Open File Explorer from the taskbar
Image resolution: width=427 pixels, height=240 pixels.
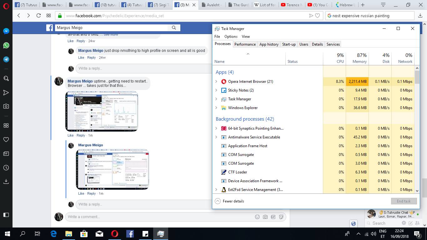click(69, 234)
